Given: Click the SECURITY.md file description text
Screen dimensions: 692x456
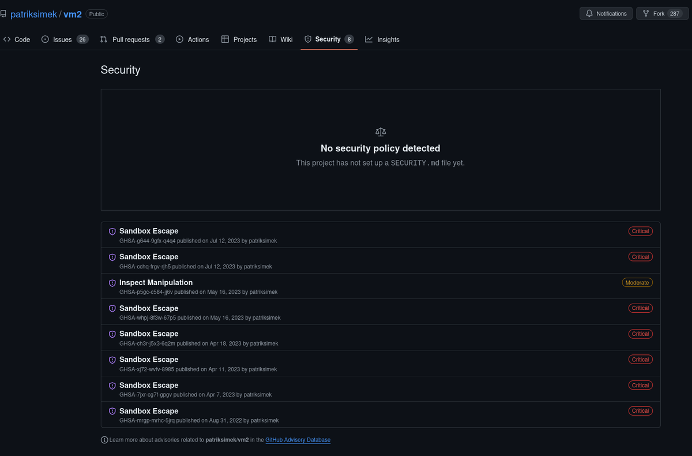Looking at the screenshot, I should click(x=381, y=163).
